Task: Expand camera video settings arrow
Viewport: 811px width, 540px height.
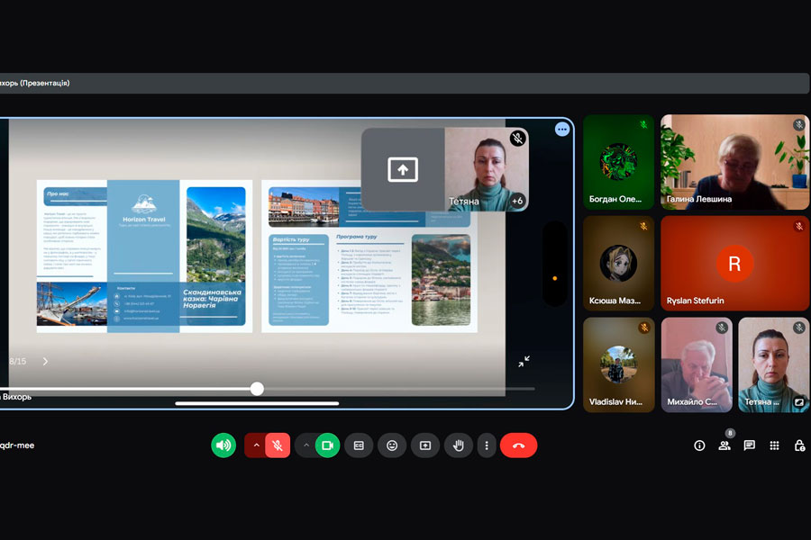Action: (x=305, y=445)
